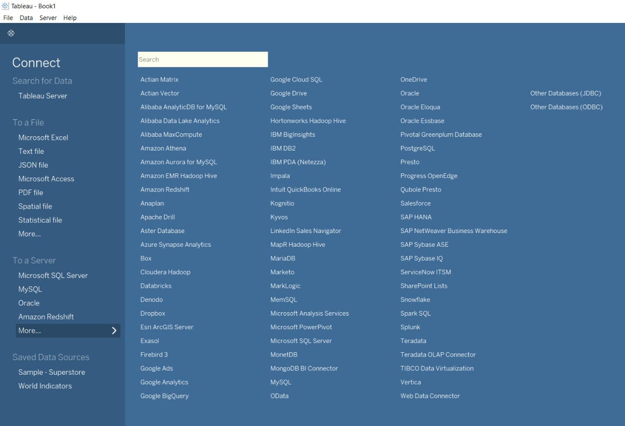Choose Actian Vector connector
Image resolution: width=625 pixels, height=426 pixels.
[160, 93]
